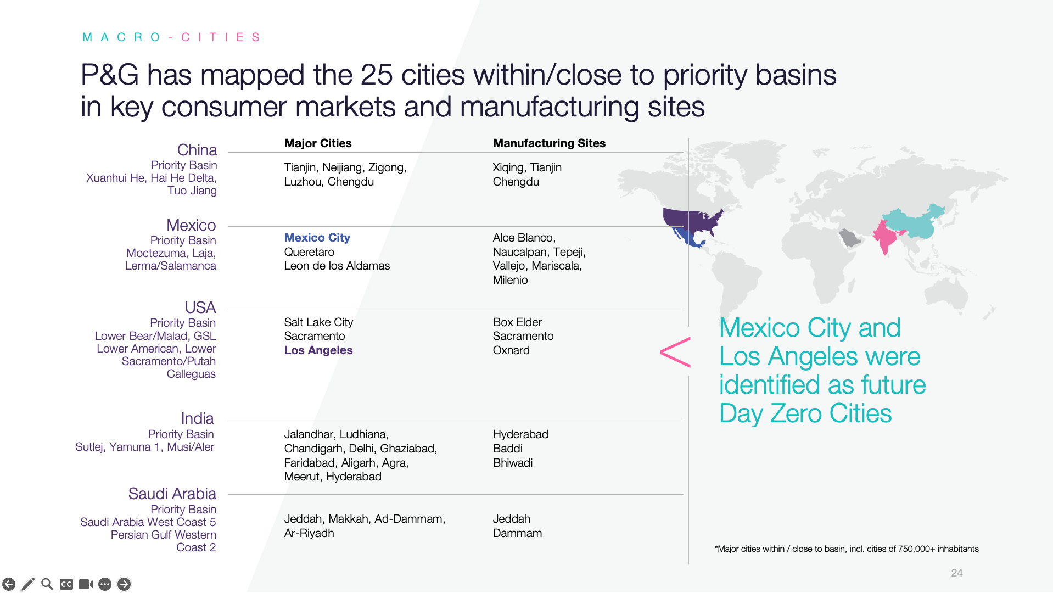Select the 'Mexico' country heading
This screenshot has width=1053, height=593.
[191, 225]
